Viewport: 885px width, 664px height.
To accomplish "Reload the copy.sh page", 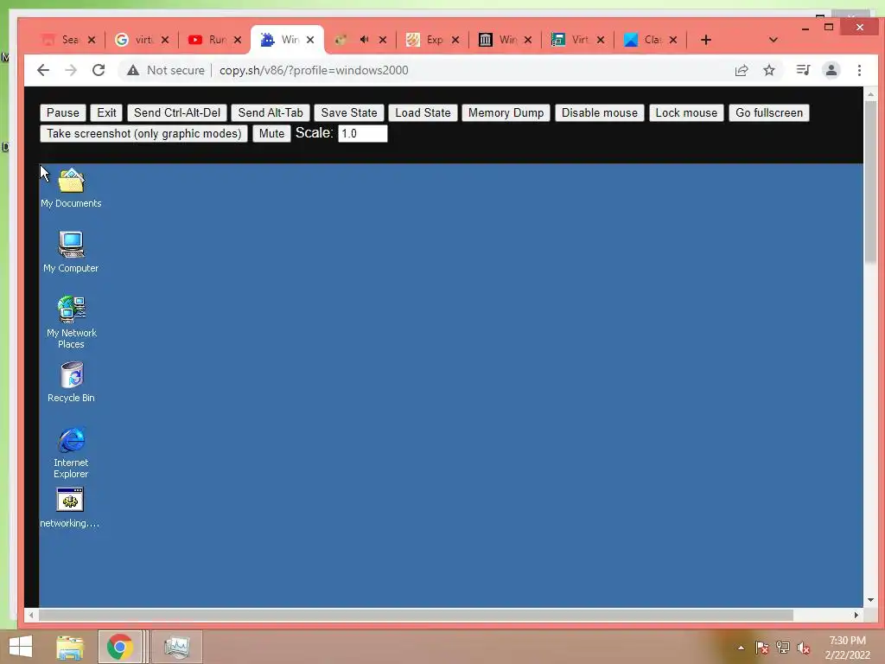I will (99, 70).
